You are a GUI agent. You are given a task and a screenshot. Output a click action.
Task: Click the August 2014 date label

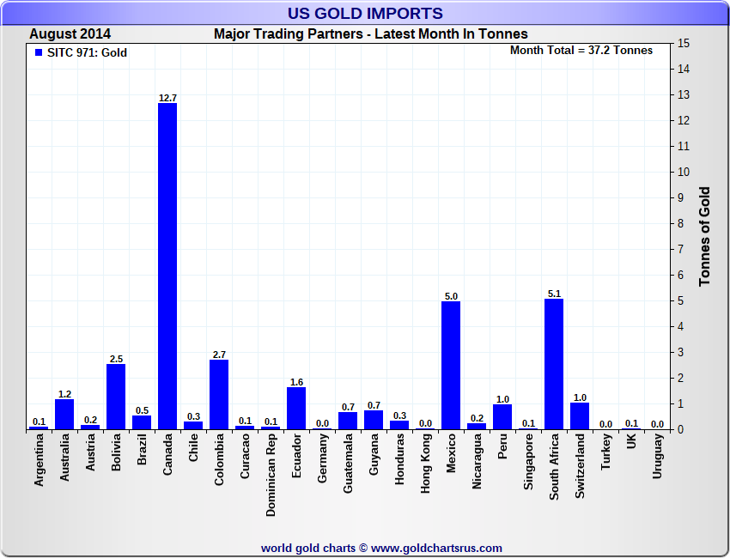[70, 34]
